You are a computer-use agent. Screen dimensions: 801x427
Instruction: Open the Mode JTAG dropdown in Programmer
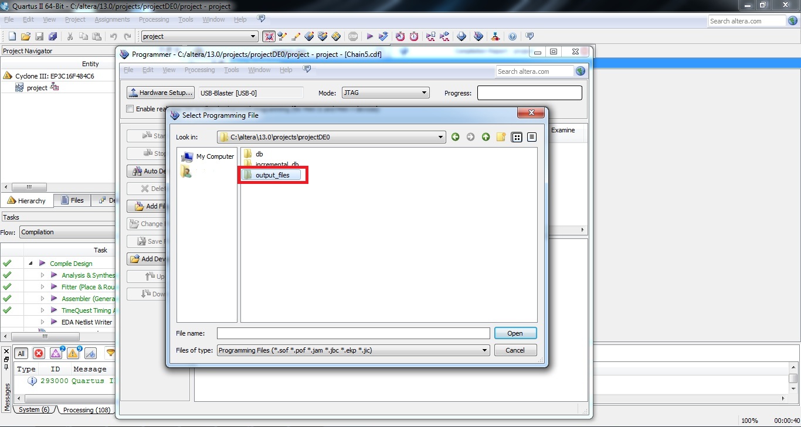click(385, 93)
